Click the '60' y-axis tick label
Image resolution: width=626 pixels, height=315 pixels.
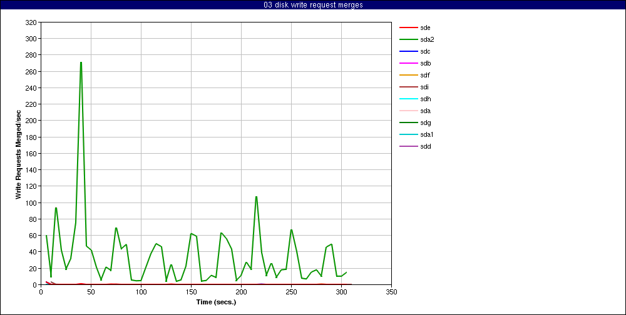tap(33, 236)
